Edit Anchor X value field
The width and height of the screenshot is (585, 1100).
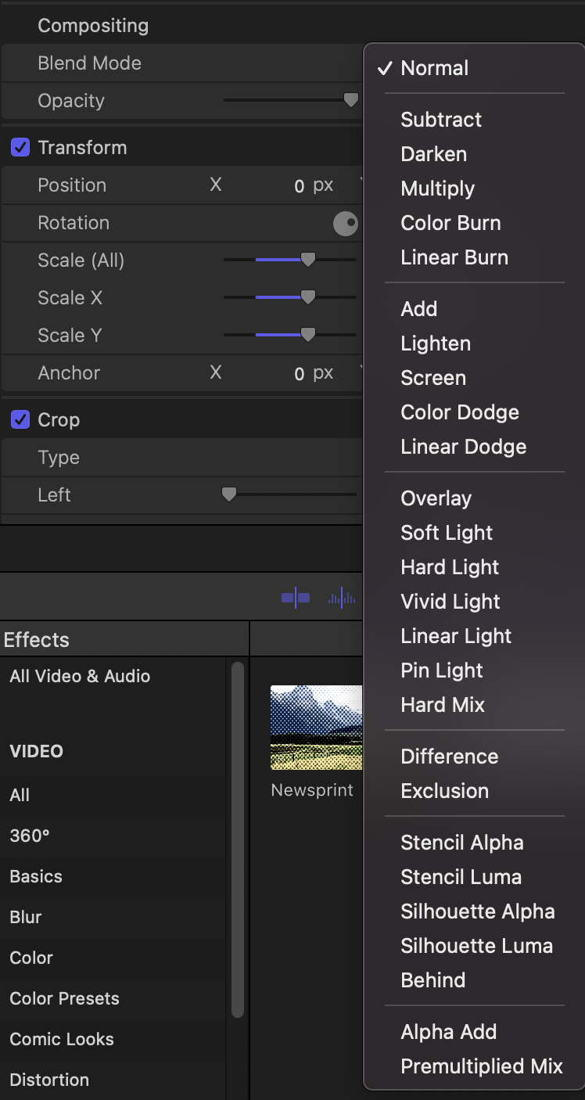point(299,374)
